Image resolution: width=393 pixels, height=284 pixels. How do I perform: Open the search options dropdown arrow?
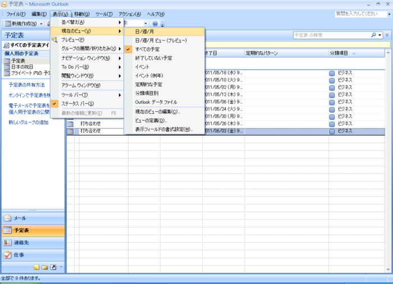tap(380, 35)
